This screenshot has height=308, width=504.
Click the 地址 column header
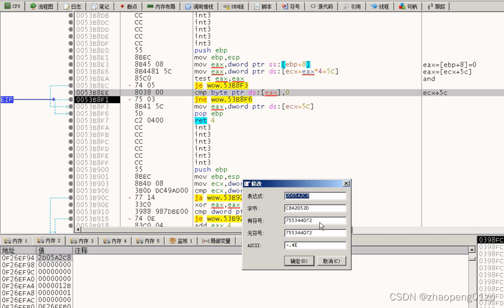19,251
